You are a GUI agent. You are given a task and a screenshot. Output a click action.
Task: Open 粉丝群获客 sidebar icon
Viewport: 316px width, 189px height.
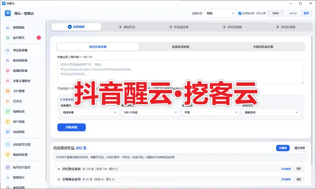pos(8,60)
